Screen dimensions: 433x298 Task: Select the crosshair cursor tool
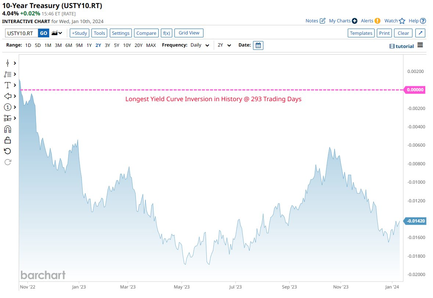tap(7, 63)
